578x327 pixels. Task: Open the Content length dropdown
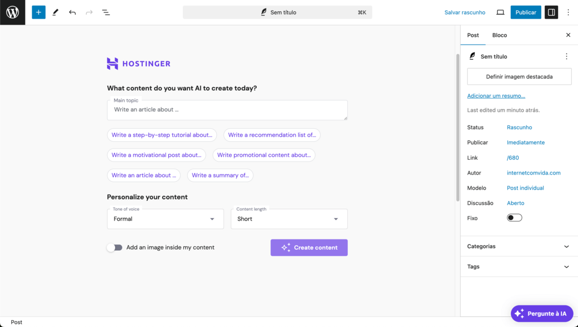point(288,219)
